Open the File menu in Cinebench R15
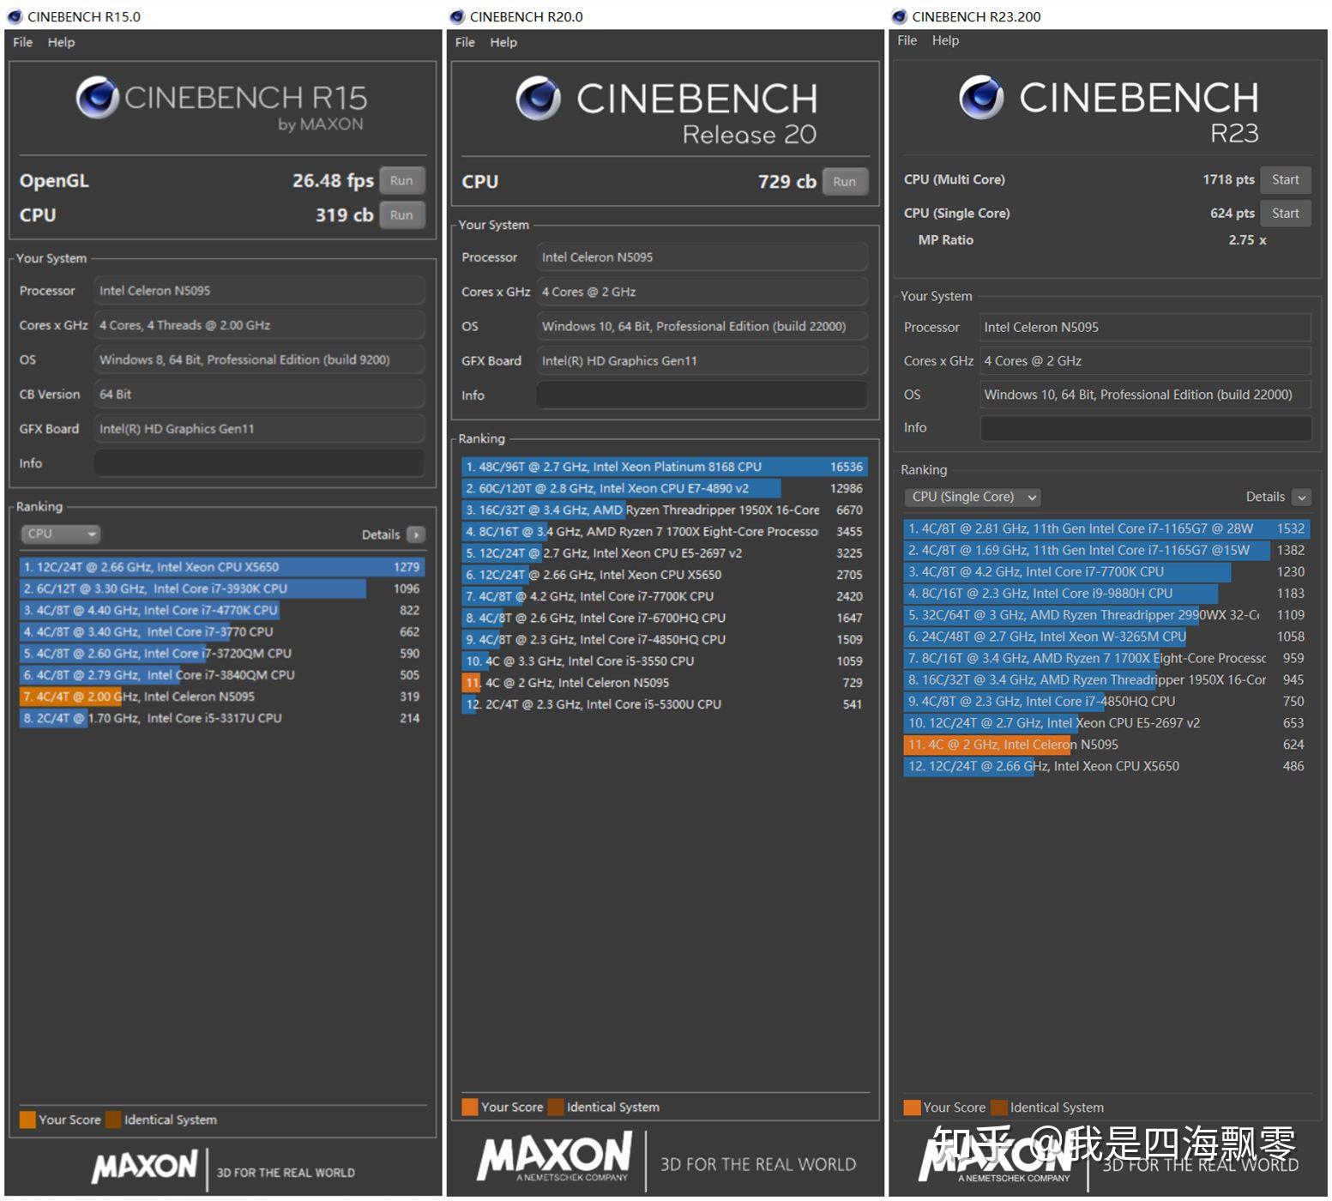Image resolution: width=1332 pixels, height=1201 pixels. 23,42
